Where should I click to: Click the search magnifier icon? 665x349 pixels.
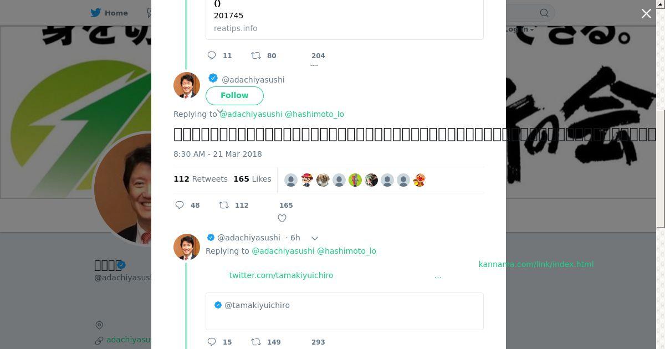point(544,13)
